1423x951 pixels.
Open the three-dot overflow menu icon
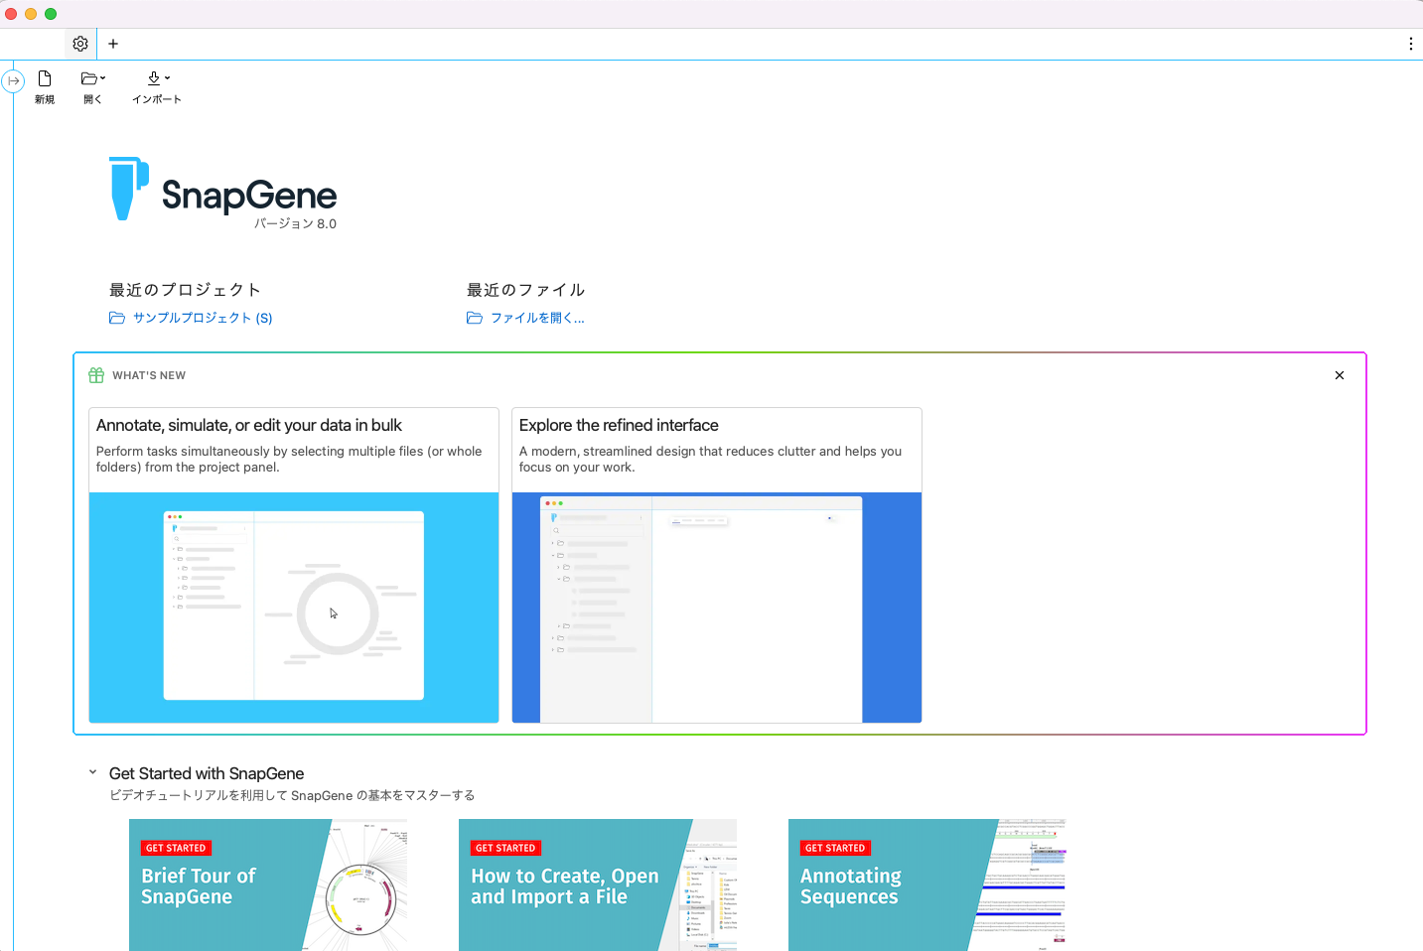click(1410, 44)
